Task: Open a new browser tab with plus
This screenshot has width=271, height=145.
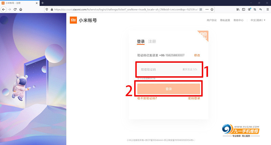Action: click(x=43, y=3)
